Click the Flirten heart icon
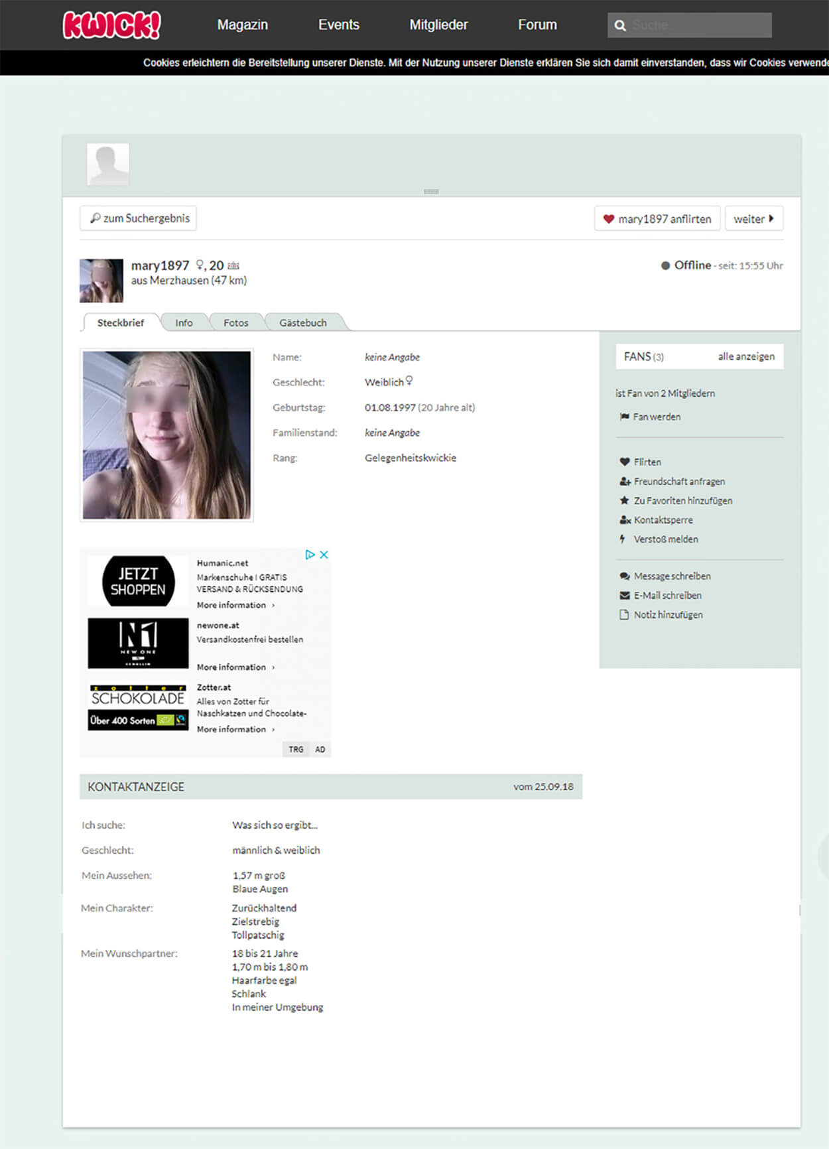The height and width of the screenshot is (1149, 829). pyautogui.click(x=624, y=462)
